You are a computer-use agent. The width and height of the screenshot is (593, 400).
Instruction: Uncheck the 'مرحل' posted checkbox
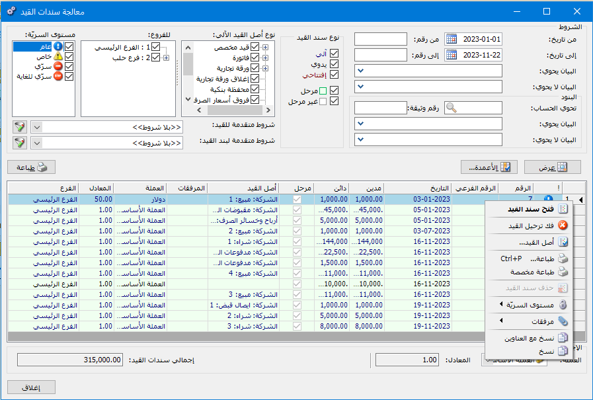click(x=334, y=91)
